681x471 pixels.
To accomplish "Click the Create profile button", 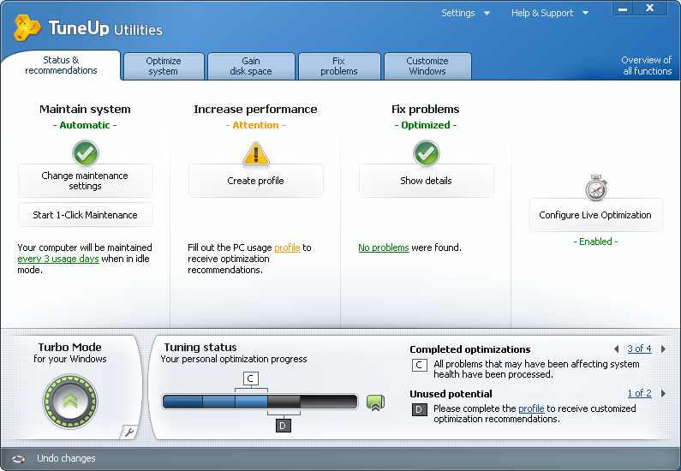I will click(256, 181).
